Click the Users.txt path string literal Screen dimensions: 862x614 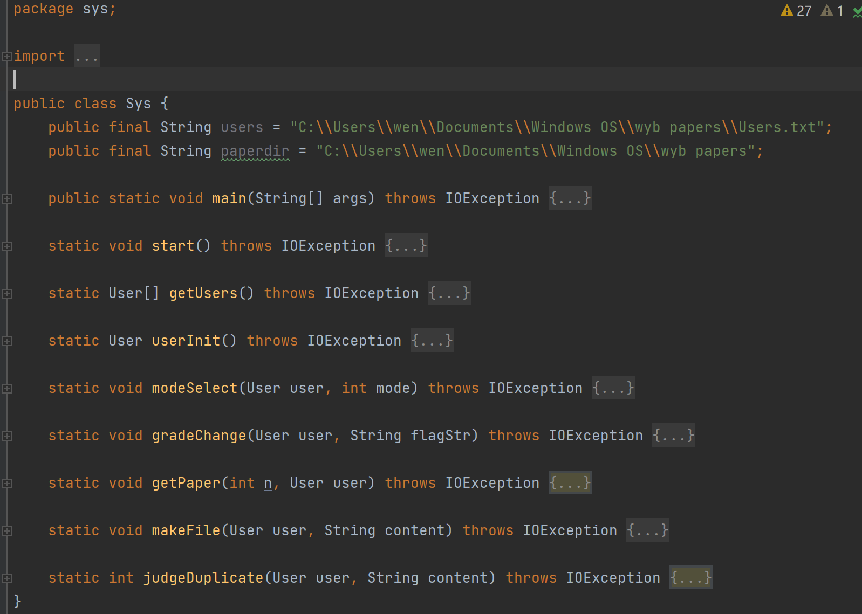557,127
